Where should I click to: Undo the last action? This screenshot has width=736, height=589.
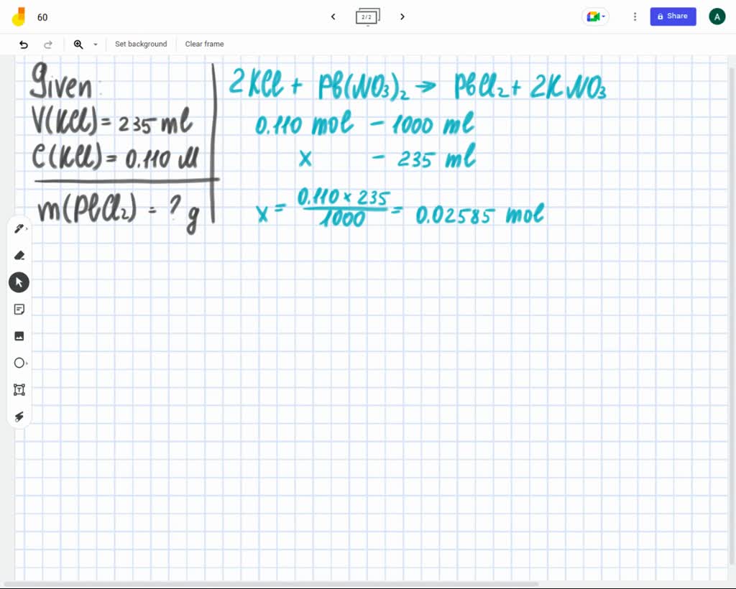point(24,45)
